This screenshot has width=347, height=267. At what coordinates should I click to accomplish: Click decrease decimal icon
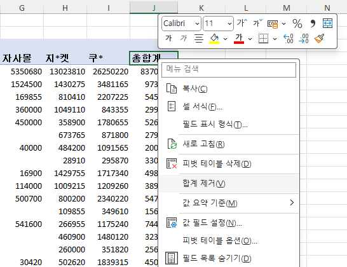tap(304, 39)
